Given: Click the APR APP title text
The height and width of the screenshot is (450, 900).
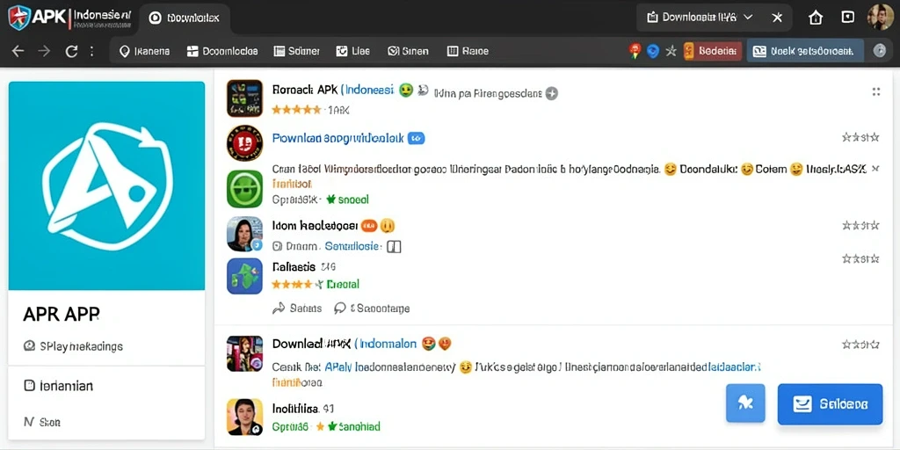Looking at the screenshot, I should click(62, 314).
